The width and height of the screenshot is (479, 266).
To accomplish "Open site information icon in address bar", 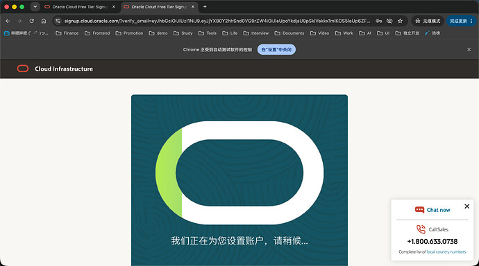I will pos(58,21).
